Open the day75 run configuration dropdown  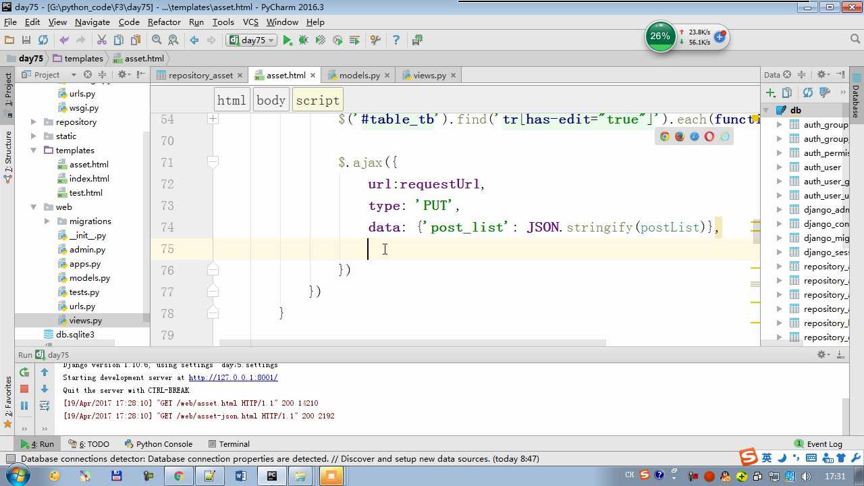[252, 40]
